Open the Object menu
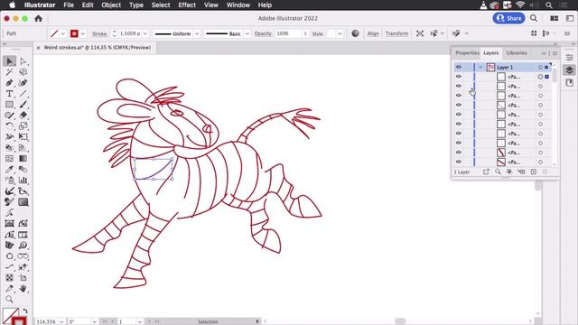Image resolution: width=578 pixels, height=325 pixels. [x=111, y=5]
